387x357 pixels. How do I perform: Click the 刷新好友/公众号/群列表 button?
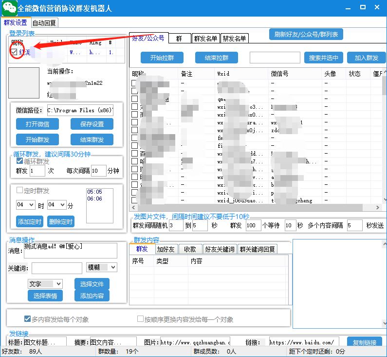point(306,35)
